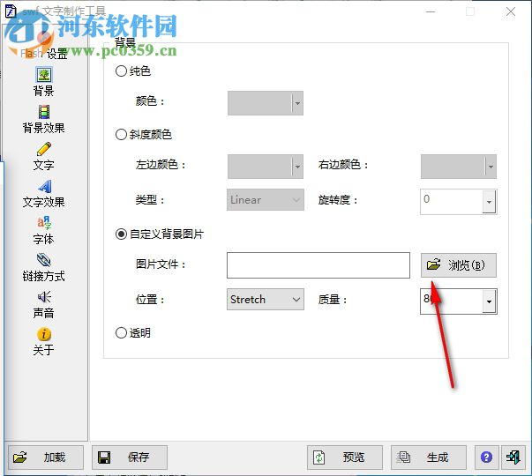Click the help question mark icon

pyautogui.click(x=486, y=457)
